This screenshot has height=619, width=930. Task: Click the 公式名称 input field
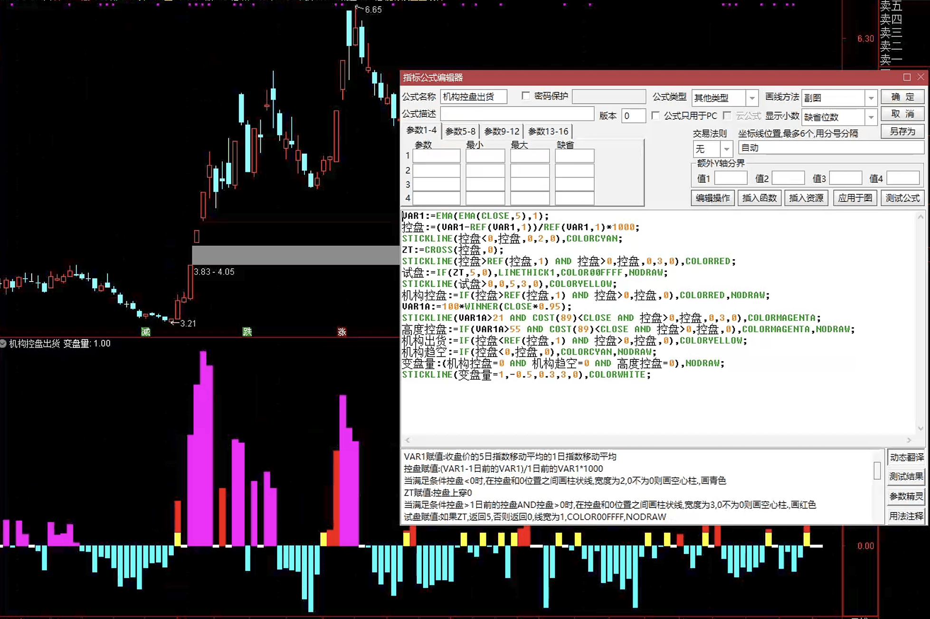[x=474, y=97]
